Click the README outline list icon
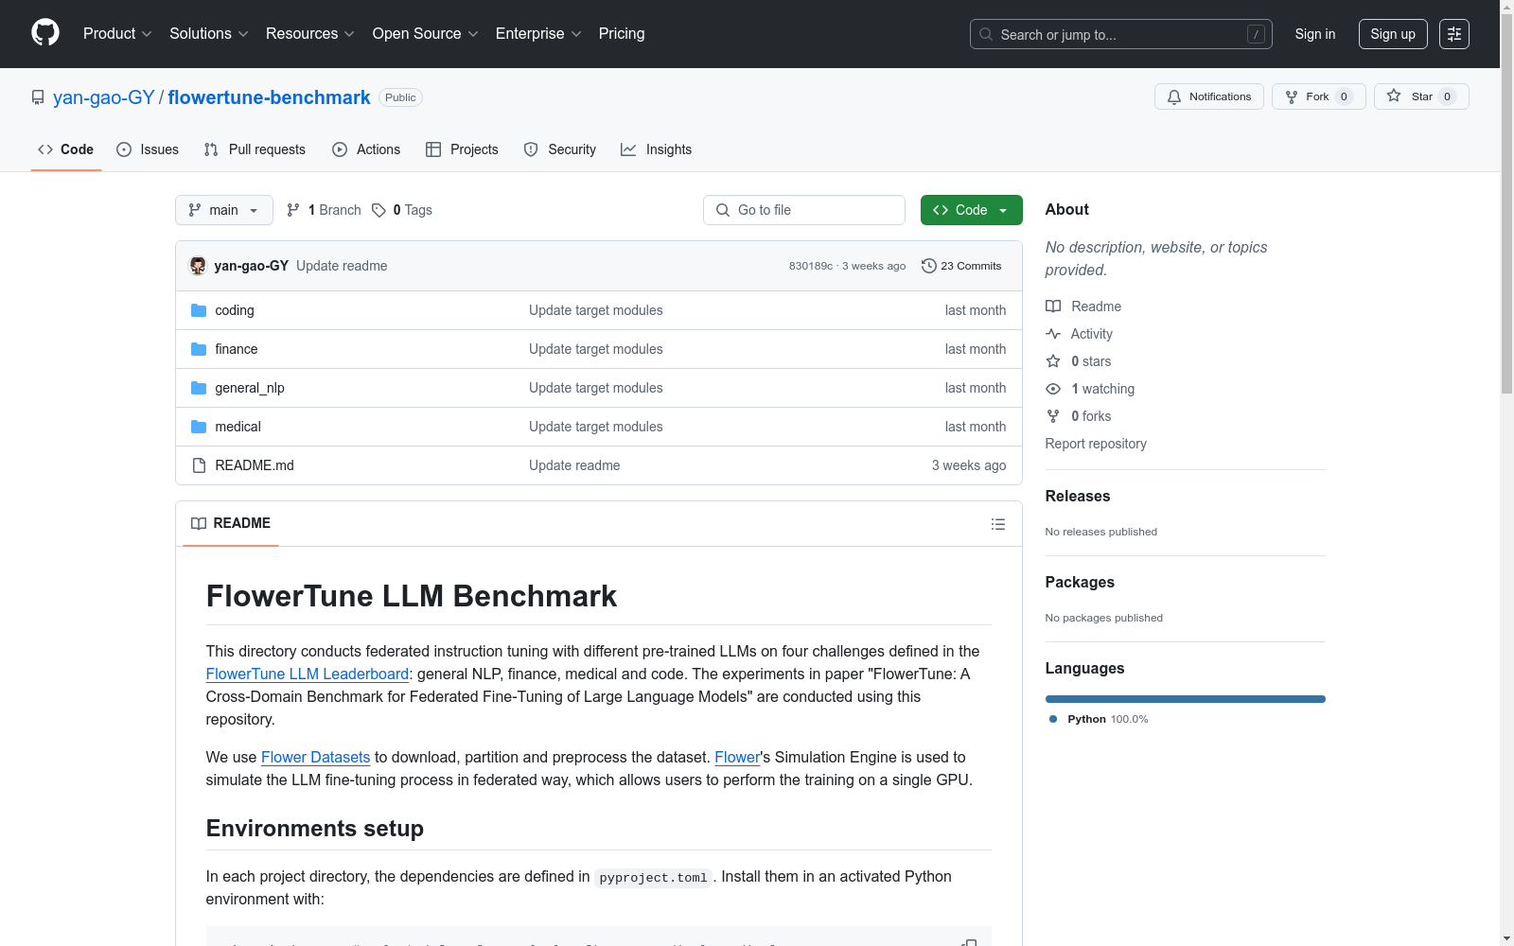Image resolution: width=1514 pixels, height=946 pixels. [x=997, y=524]
